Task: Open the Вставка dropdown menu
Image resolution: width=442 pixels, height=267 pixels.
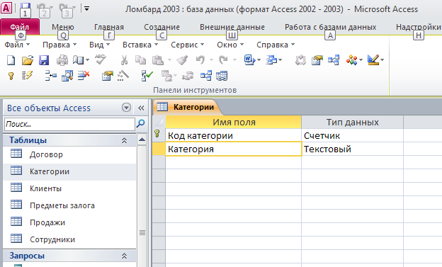Action: (140, 45)
